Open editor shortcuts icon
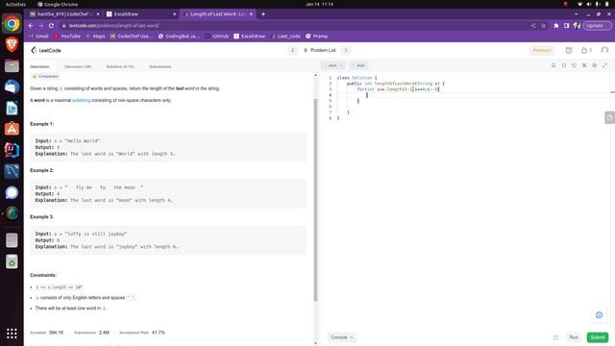Viewport: 615px width, 346px height. point(584,65)
